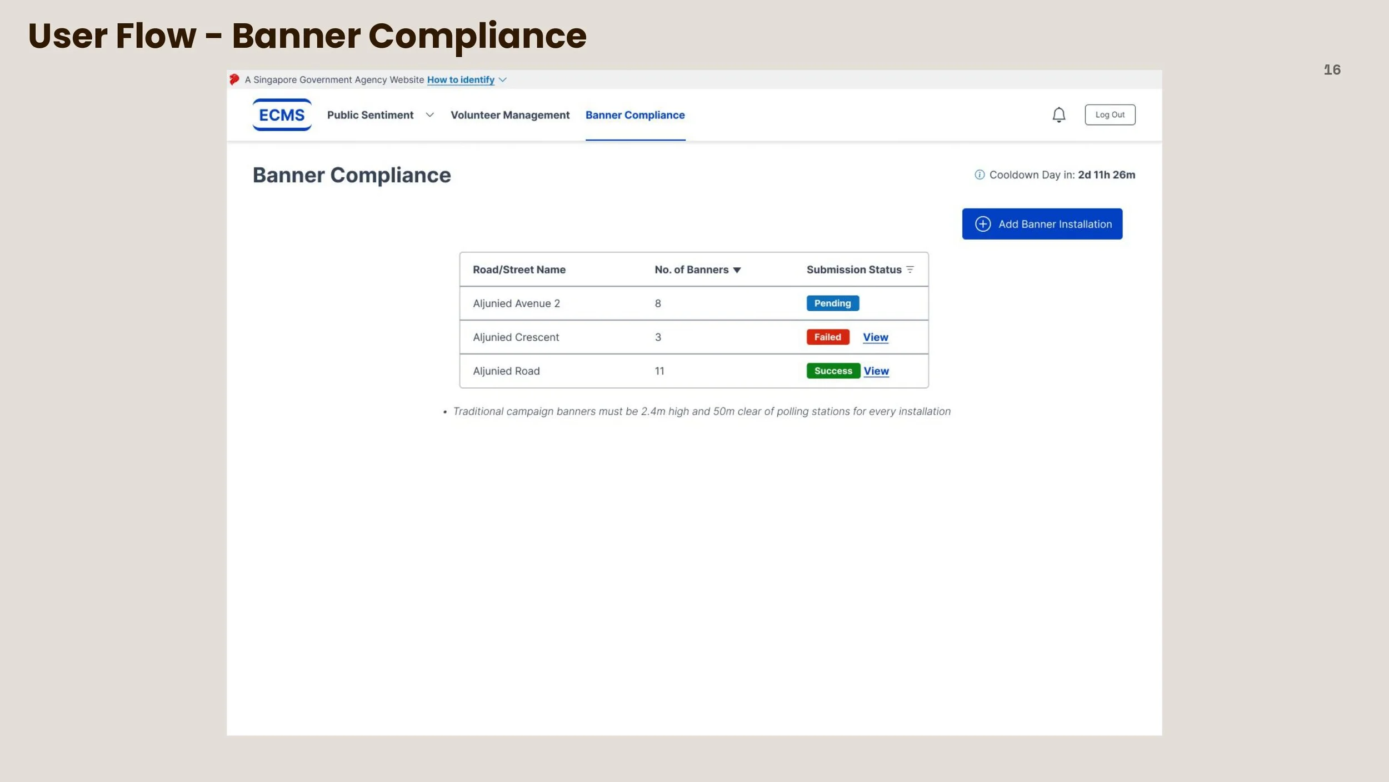1389x782 pixels.
Task: Click the Log Out button
Action: (x=1110, y=114)
